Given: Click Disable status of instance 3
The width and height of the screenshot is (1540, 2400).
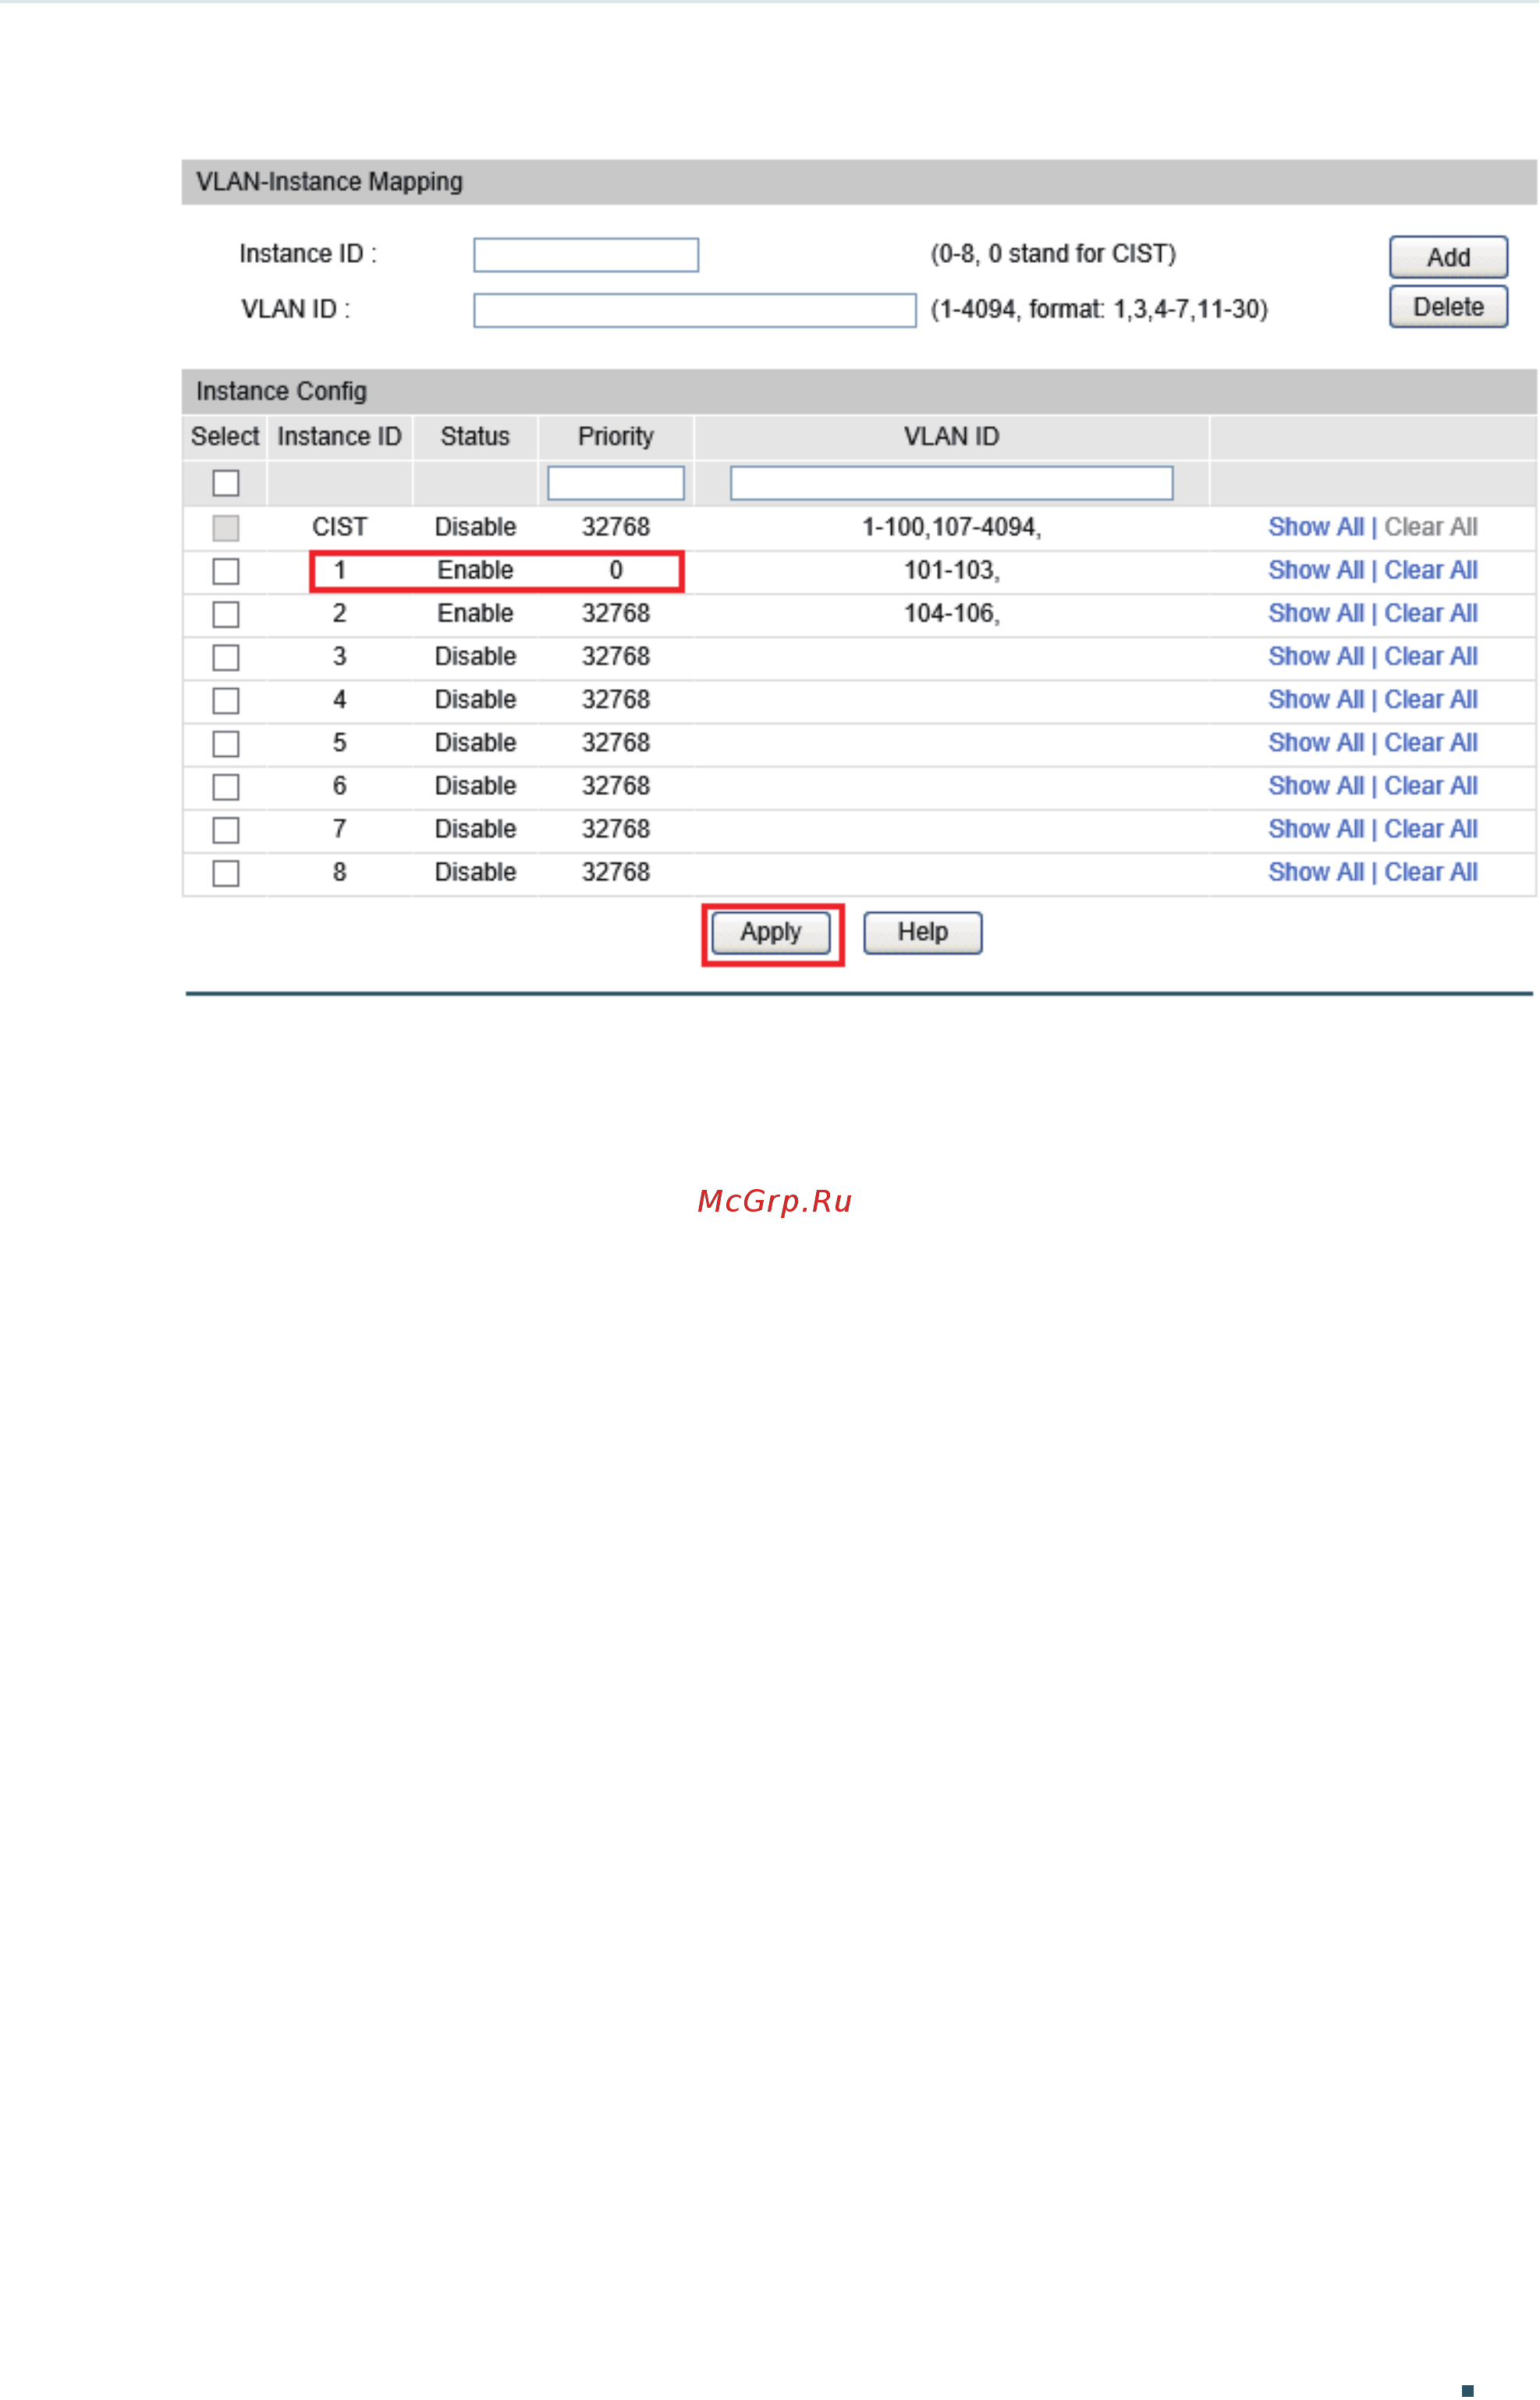Looking at the screenshot, I should tap(475, 656).
